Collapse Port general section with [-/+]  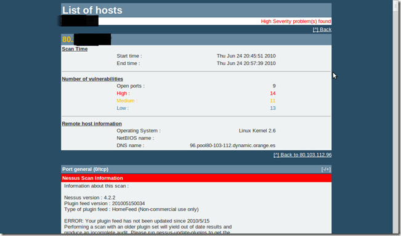coord(326,169)
